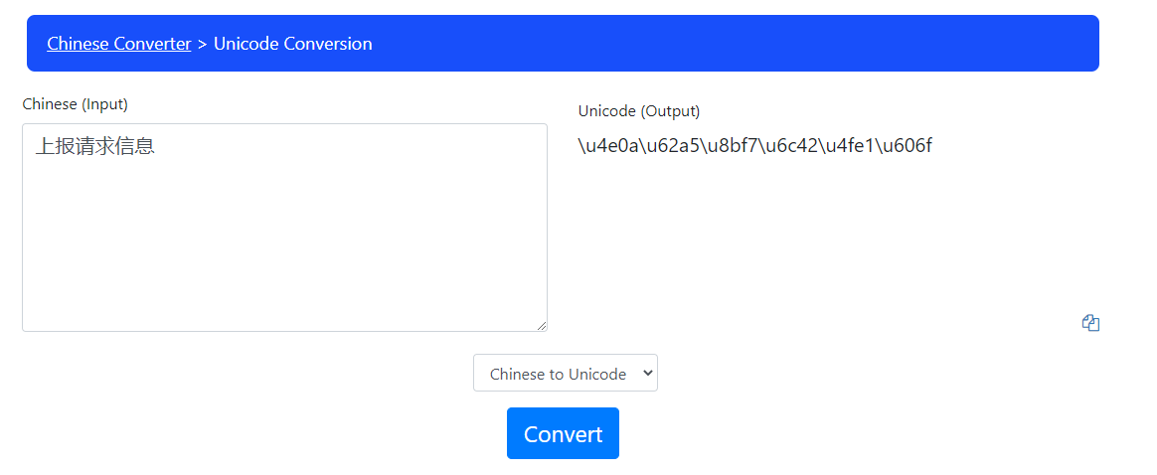
Task: Click the Unicode Conversion breadcrumb text
Action: [292, 44]
